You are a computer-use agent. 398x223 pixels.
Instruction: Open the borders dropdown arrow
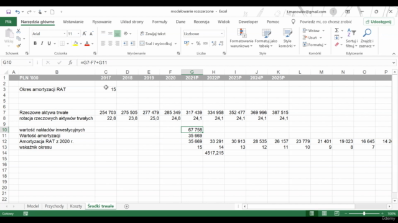(68, 44)
